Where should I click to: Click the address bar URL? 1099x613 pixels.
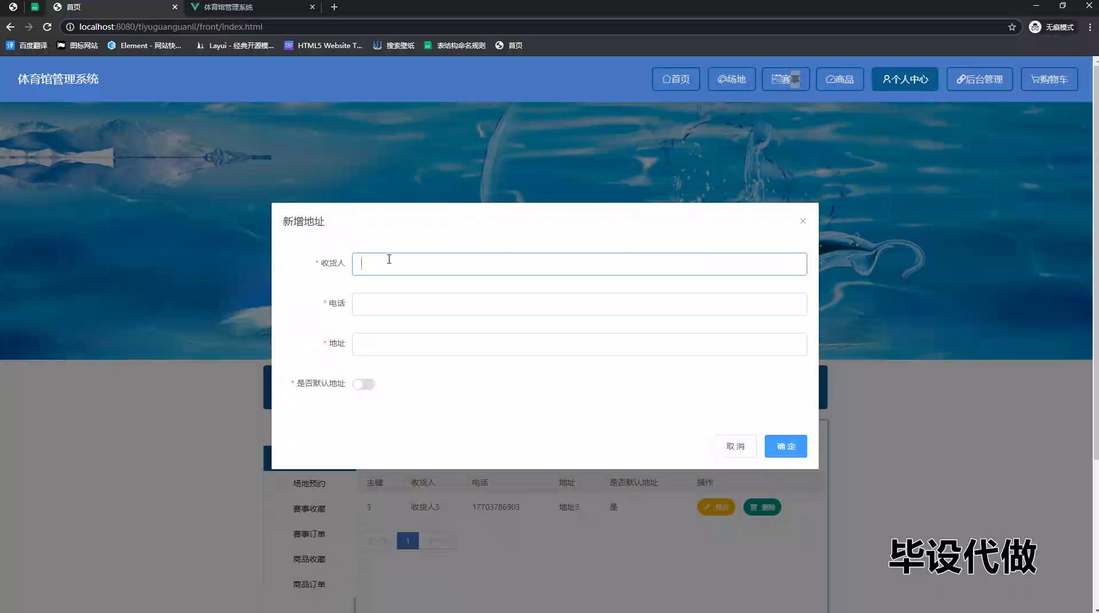(171, 27)
